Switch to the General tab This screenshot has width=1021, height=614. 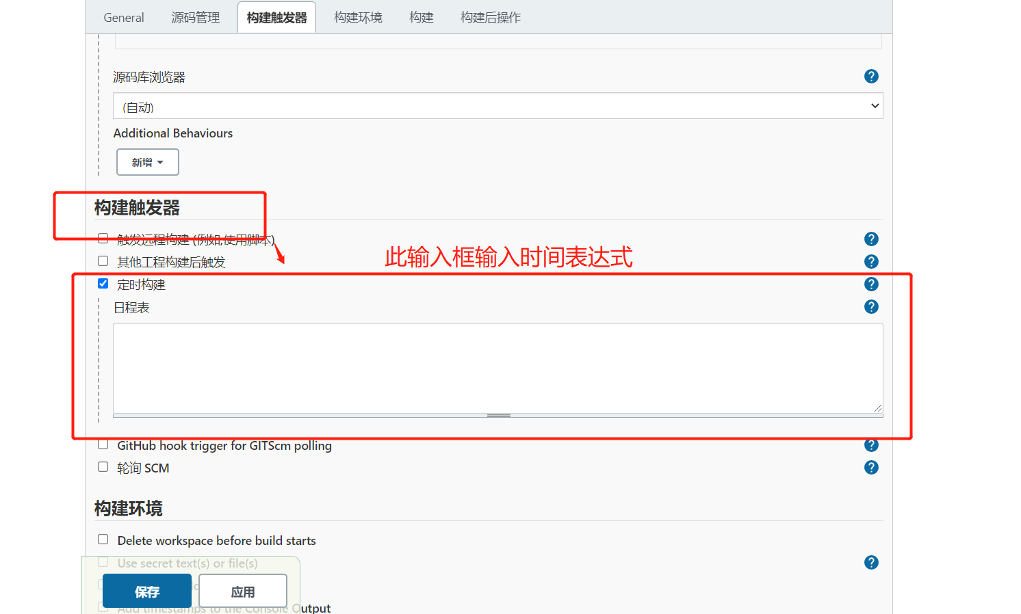tap(124, 17)
